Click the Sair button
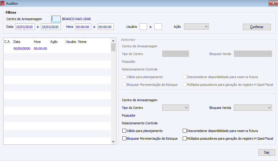 267,152
